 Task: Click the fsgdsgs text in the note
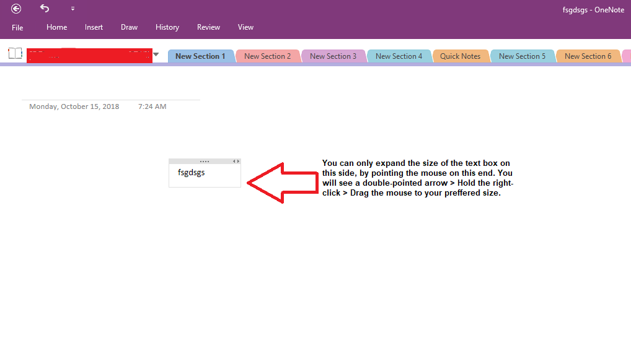pos(191,173)
